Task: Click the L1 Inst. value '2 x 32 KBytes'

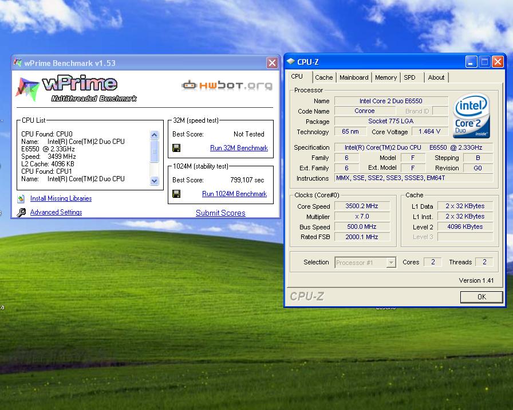Action: pos(465,216)
